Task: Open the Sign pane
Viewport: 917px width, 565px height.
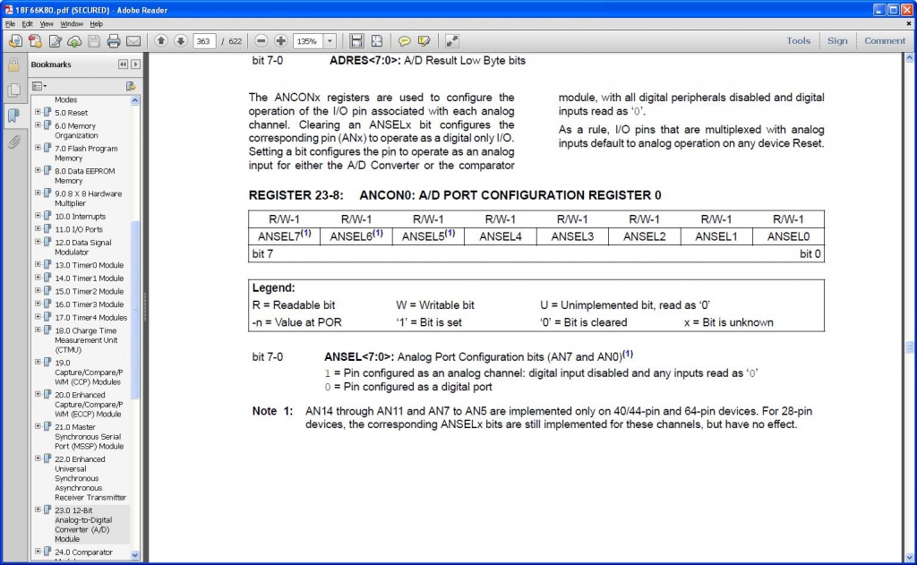Action: 837,41
